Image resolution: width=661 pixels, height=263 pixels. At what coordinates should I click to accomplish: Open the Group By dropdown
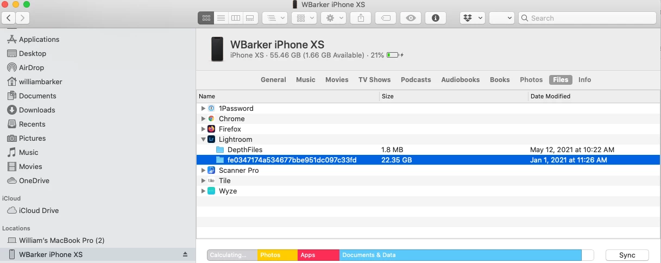click(x=304, y=18)
